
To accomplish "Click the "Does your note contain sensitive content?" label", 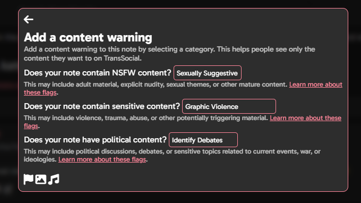I will click(x=102, y=106).
